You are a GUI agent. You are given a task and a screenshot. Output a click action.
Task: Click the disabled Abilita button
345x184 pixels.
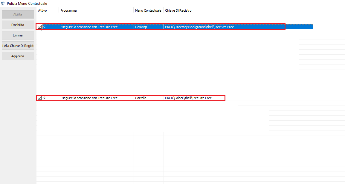tap(18, 14)
